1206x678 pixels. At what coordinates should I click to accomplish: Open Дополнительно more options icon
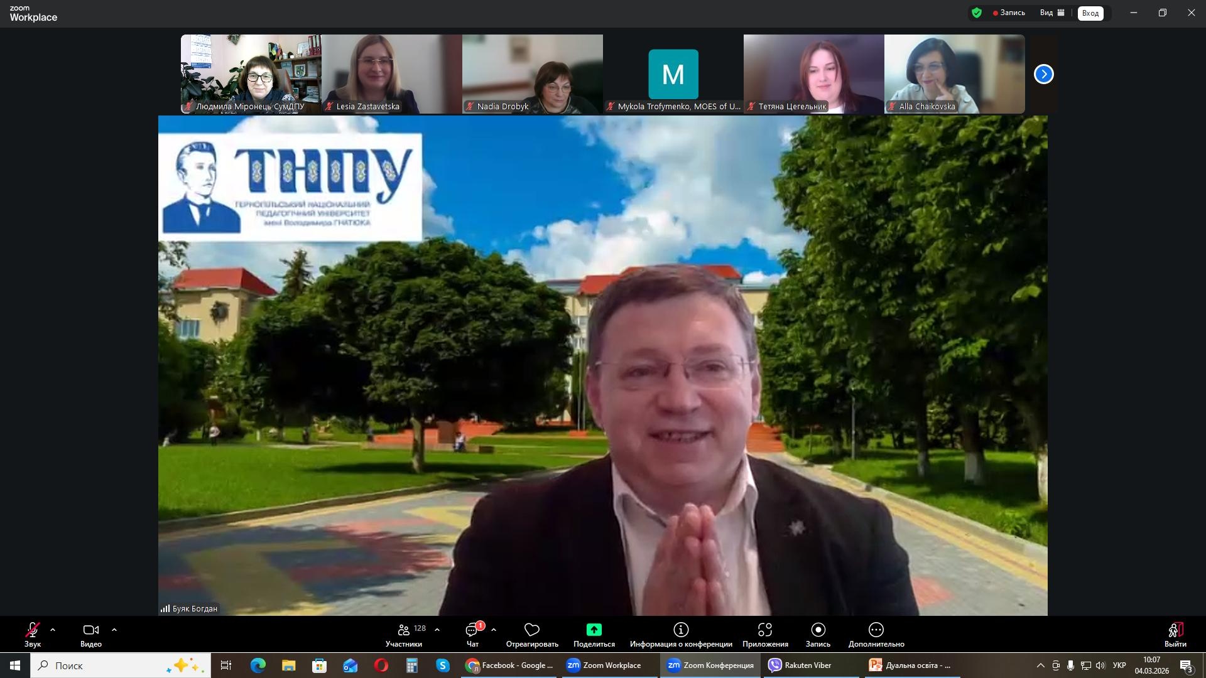876,630
